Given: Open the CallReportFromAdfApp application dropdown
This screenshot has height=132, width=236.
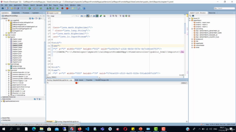Looking at the screenshot, I should point(41,16).
